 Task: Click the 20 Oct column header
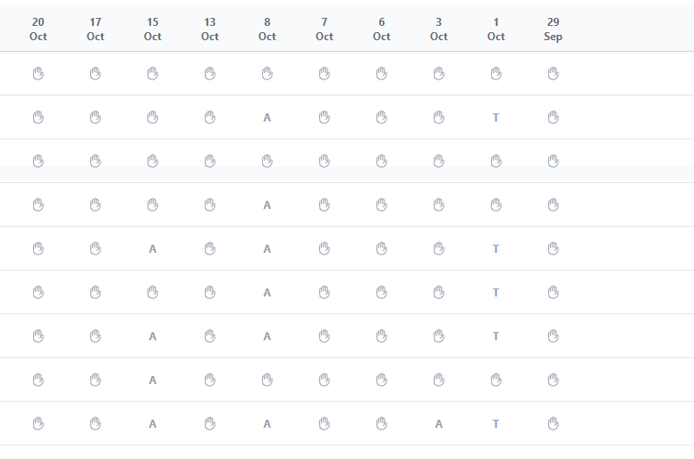[x=38, y=29]
